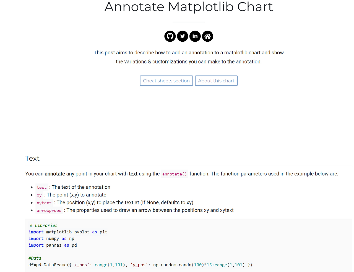Click the arrowprops parameter code label

click(x=49, y=211)
